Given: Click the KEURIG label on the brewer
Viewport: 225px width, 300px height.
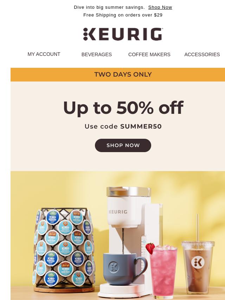Looking at the screenshot, I should tap(118, 212).
